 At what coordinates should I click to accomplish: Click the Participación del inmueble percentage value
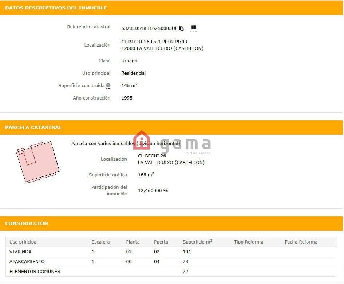point(153,190)
